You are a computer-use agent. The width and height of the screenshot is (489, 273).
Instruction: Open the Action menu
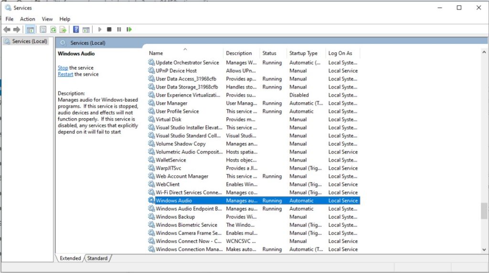point(27,19)
